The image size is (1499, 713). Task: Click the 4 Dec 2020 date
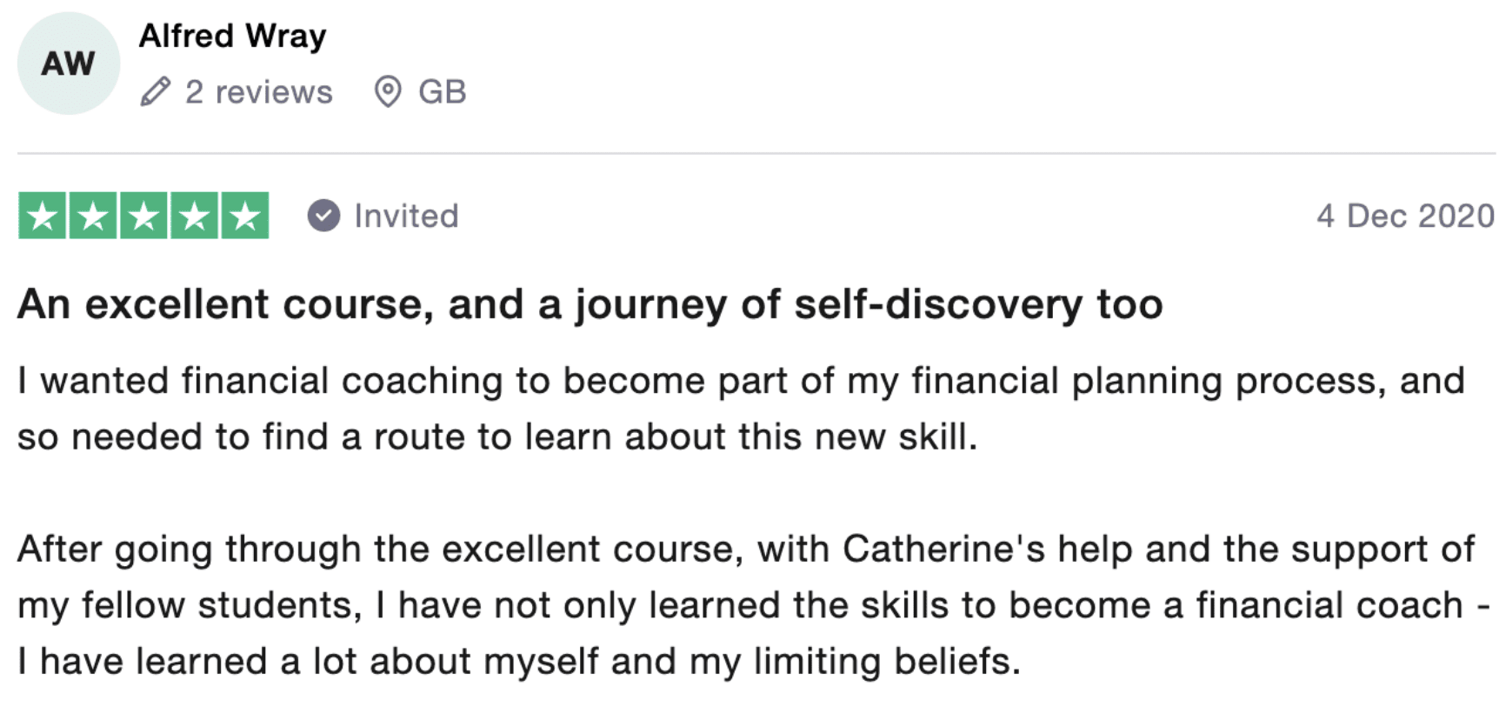coord(1404,216)
